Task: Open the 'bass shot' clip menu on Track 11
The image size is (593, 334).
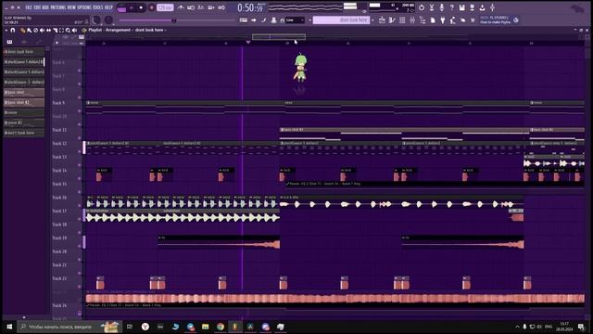Action: click(282, 130)
